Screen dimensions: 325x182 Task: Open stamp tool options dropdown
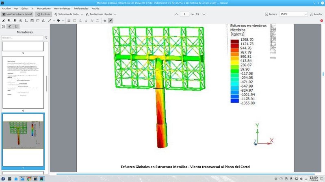(63, 21)
